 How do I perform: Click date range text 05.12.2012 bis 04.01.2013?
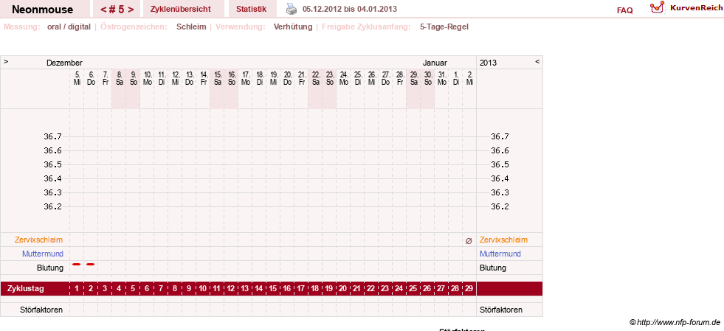tap(350, 9)
